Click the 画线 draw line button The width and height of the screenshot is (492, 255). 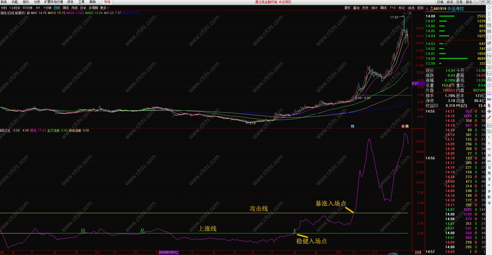[x=383, y=8]
